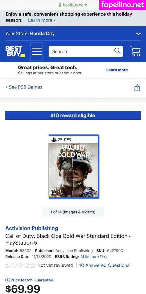Click the M (Mature 17+) rating link
This screenshot has height=294, width=146.
click(x=94, y=257)
